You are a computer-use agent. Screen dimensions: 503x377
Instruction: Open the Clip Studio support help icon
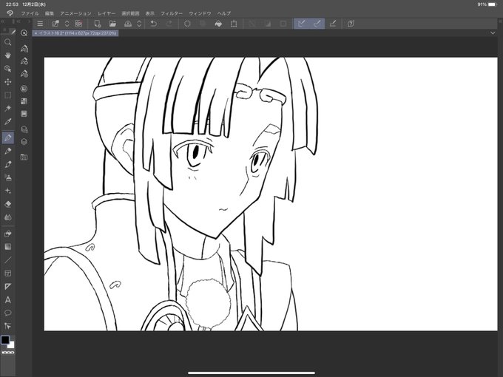pyautogui.click(x=351, y=24)
